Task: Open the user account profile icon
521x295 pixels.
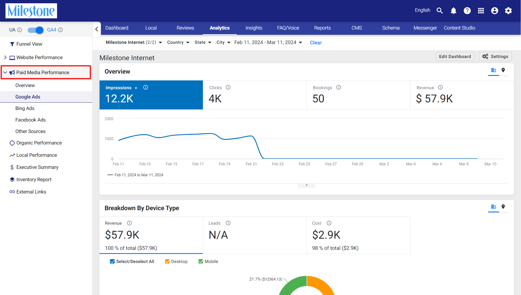Action: tap(495, 11)
